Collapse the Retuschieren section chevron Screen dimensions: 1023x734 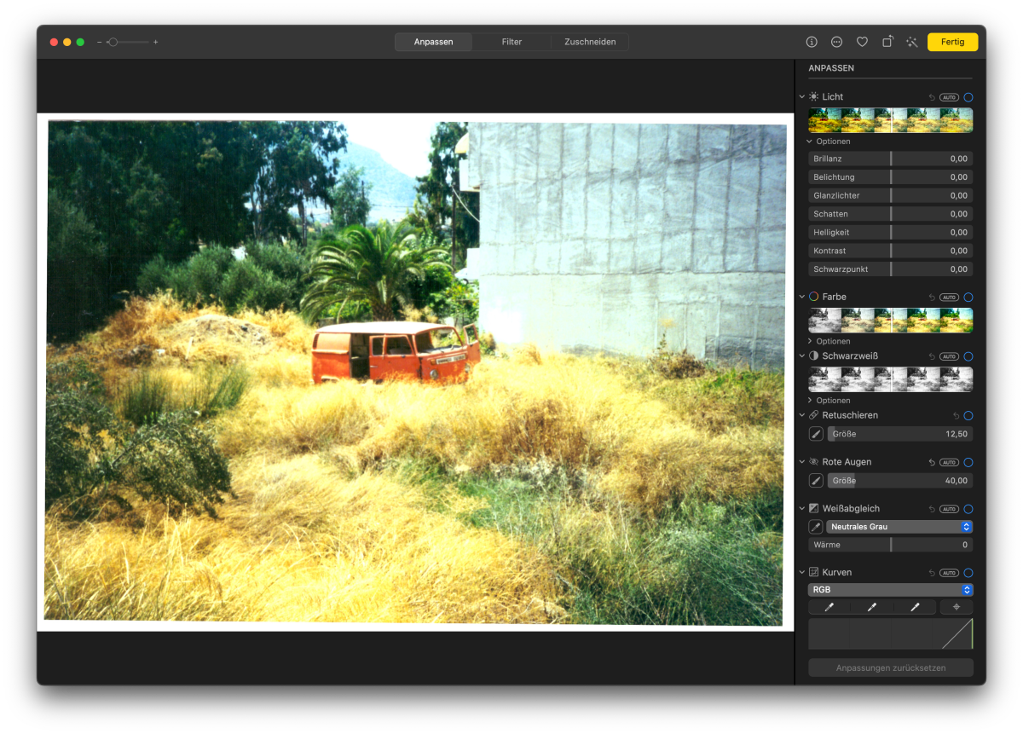pos(802,415)
